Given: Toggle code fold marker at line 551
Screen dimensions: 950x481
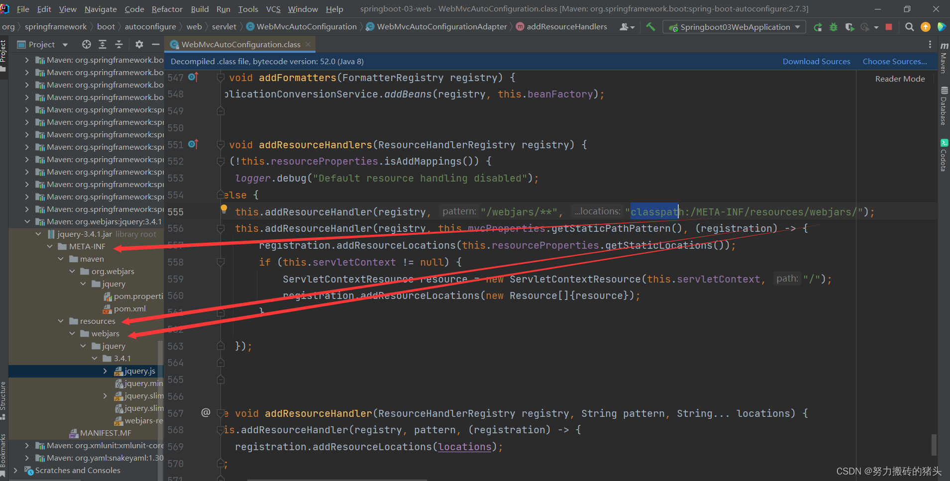Looking at the screenshot, I should [220, 145].
